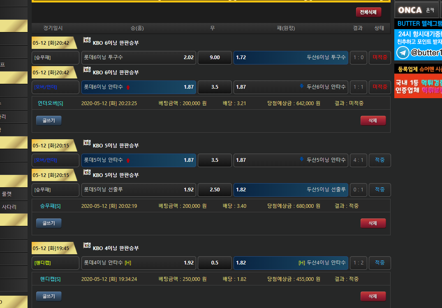Select the 두산4이닝 안타수 handicap odds cell
This screenshot has width=442, height=308.
pos(291,263)
